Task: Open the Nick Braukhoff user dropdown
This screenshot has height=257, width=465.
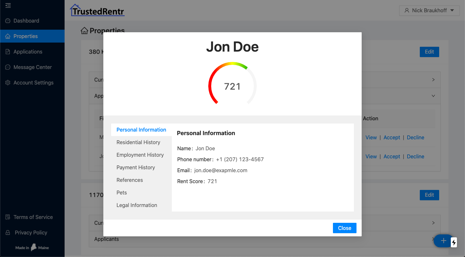Action: (x=429, y=10)
